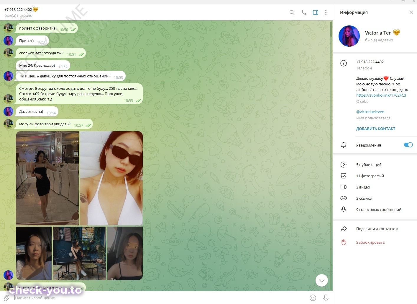417x304 pixels.
Task: Start a voice call with phone icon
Action: click(x=304, y=12)
